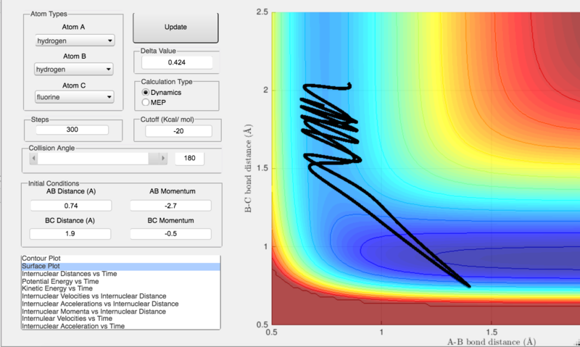Viewport: 580px width, 347px height.
Task: Click the collision angle value box 180
Action: point(189,158)
